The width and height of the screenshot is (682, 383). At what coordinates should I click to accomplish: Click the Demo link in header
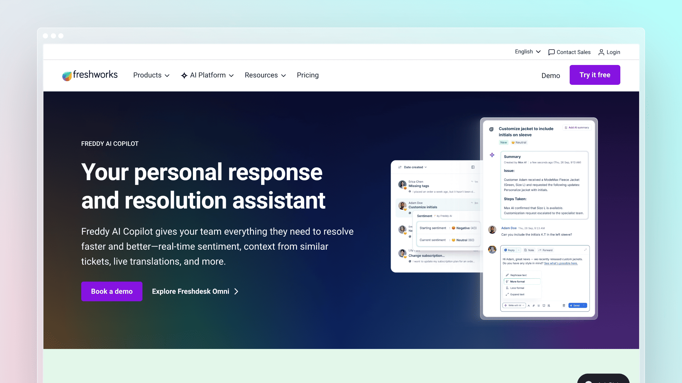pyautogui.click(x=551, y=75)
